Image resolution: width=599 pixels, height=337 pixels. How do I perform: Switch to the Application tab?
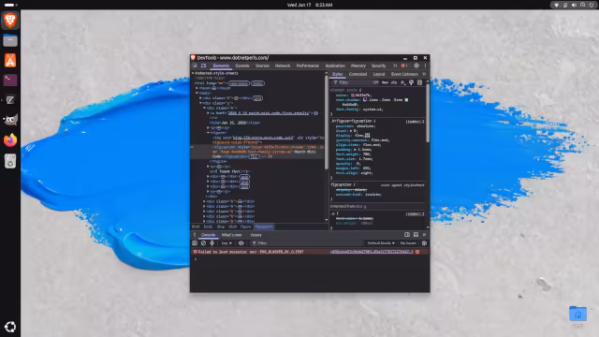[335, 66]
